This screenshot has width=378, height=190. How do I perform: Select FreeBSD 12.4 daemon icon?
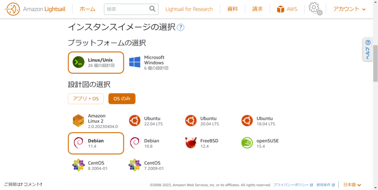click(191, 143)
